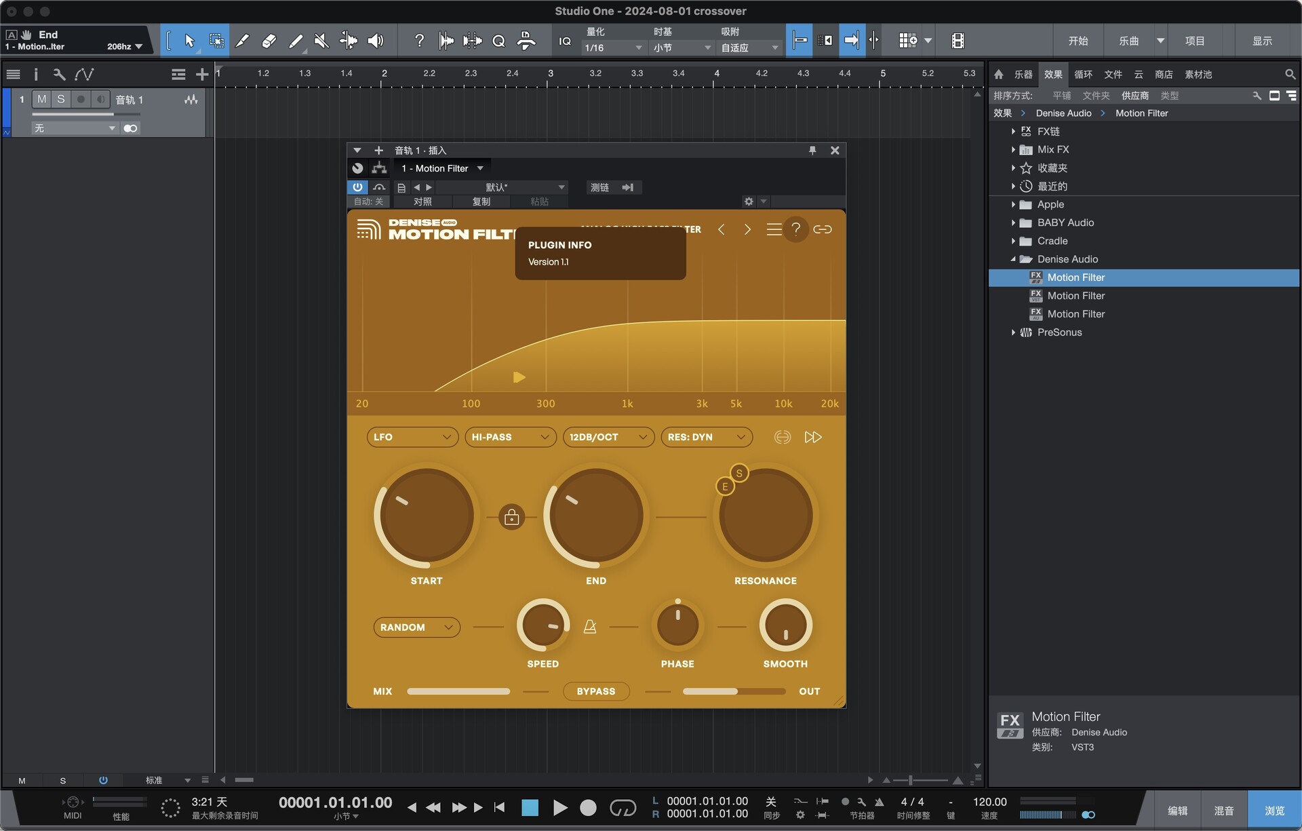Open the Motion Filter hamburger menu

pyautogui.click(x=773, y=229)
